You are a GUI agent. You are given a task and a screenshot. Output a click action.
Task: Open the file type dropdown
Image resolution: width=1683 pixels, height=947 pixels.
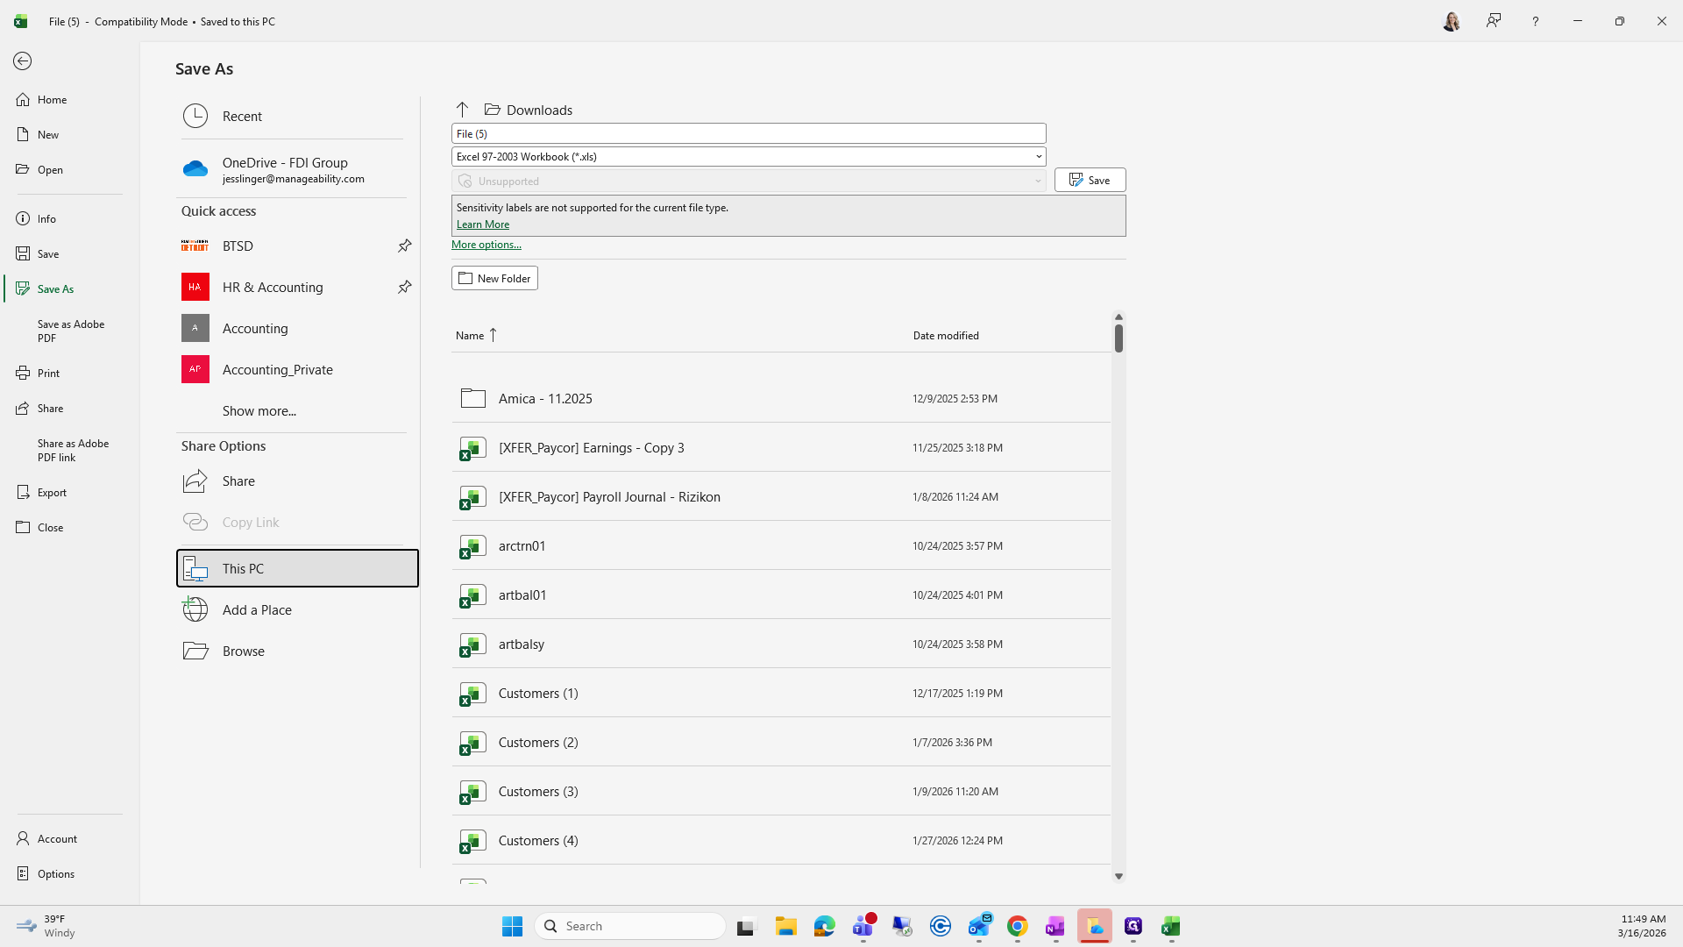coord(1038,157)
